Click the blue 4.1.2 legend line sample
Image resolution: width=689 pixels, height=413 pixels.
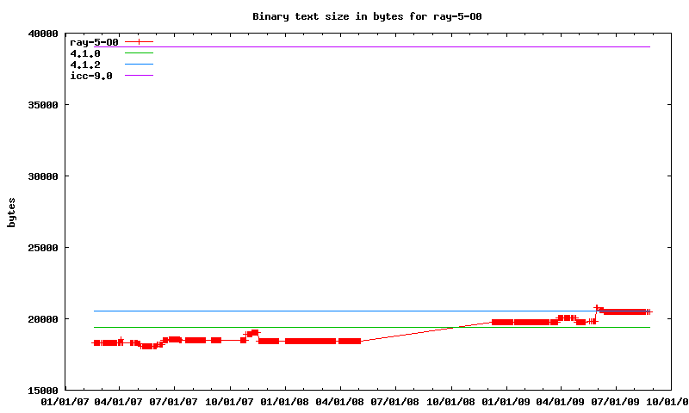[139, 65]
